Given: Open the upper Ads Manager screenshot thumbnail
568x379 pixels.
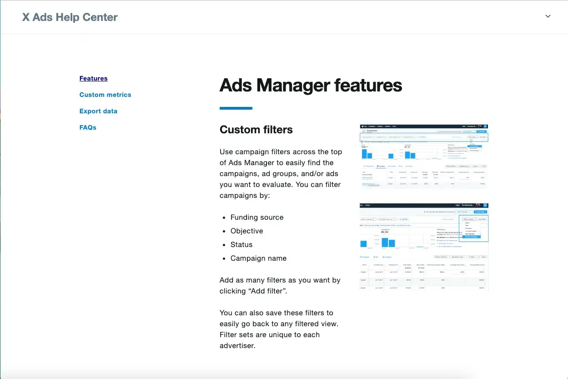Looking at the screenshot, I should [423, 157].
